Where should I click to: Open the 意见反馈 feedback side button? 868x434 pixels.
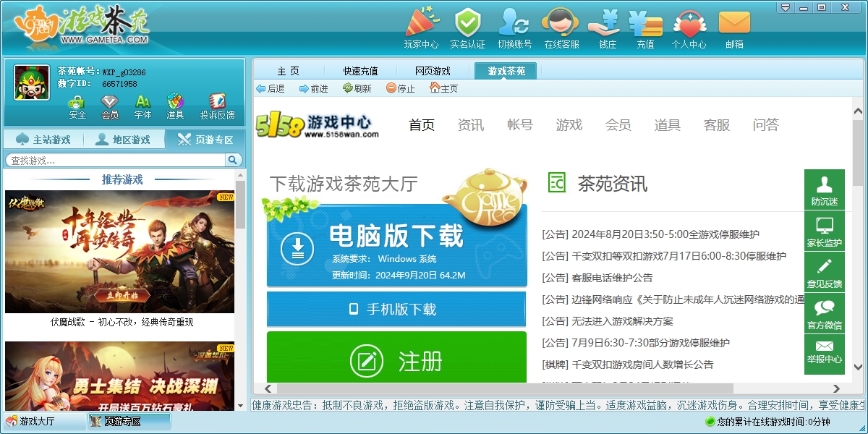[825, 272]
